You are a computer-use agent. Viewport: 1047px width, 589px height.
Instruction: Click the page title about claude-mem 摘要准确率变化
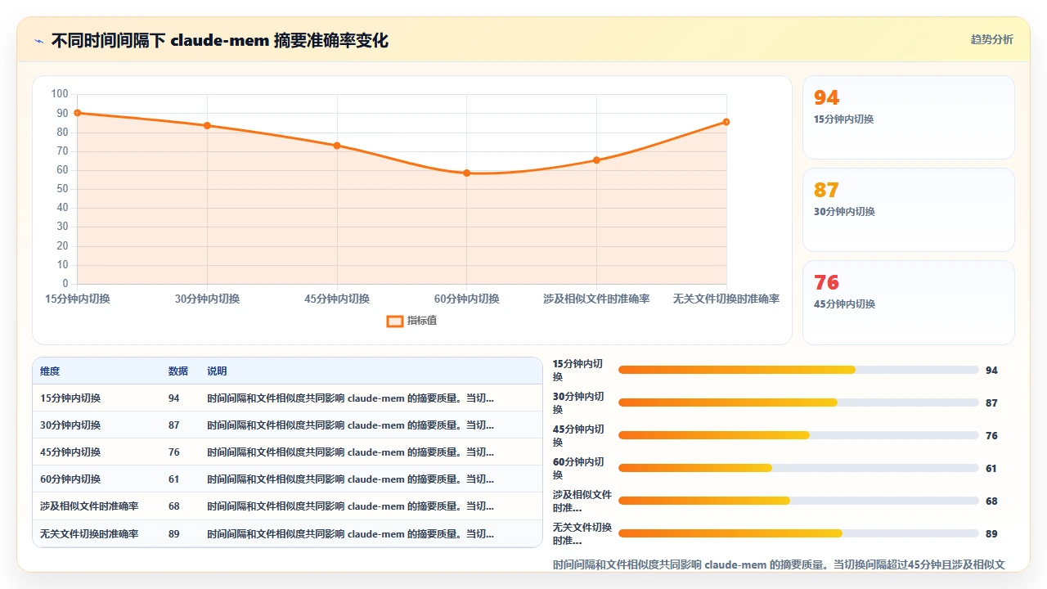tap(220, 41)
